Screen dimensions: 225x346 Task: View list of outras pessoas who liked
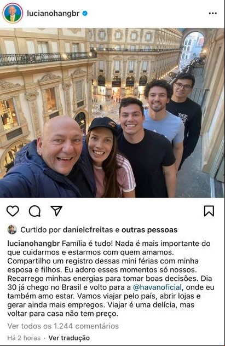[x=149, y=230]
